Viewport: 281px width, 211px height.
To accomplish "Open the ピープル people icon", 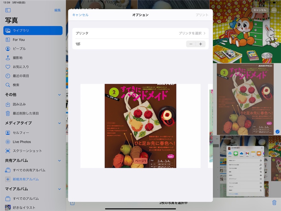I will coord(8,49).
